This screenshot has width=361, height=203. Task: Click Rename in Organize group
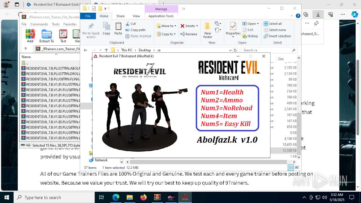[x=189, y=34]
